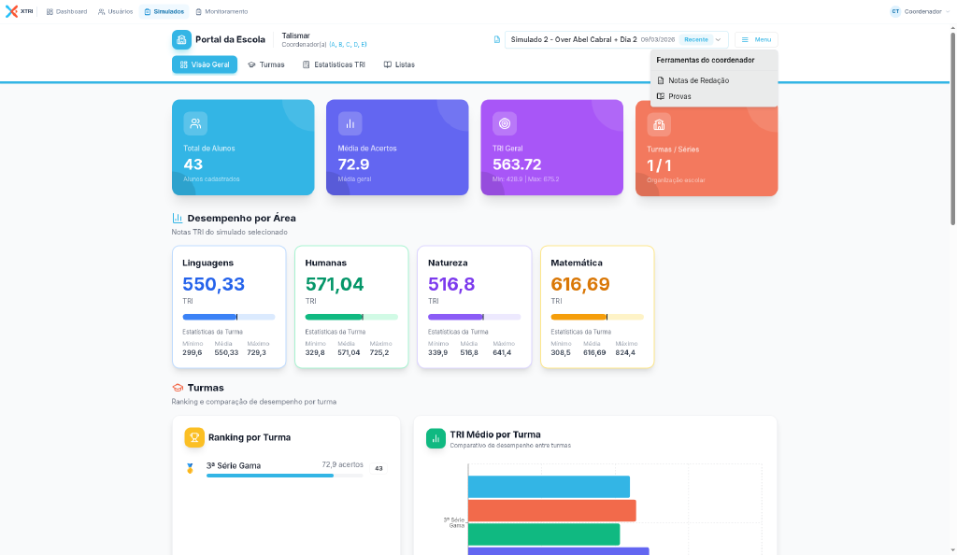Open Notas de Redação tool

[x=714, y=80]
